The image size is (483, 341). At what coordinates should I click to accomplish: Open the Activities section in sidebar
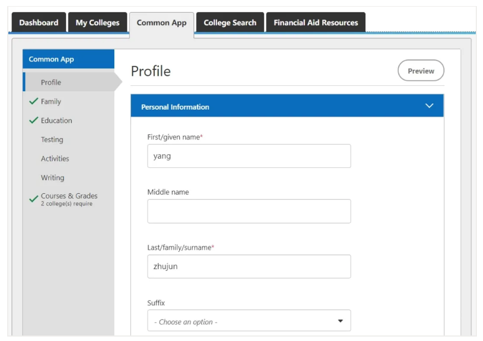[55, 159]
